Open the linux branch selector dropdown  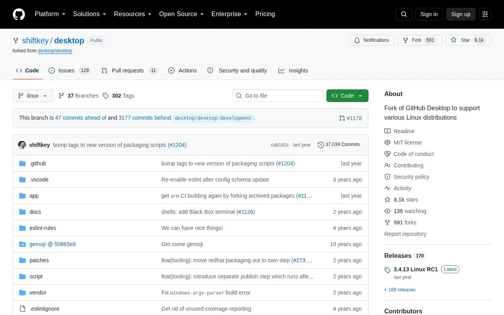tap(33, 96)
